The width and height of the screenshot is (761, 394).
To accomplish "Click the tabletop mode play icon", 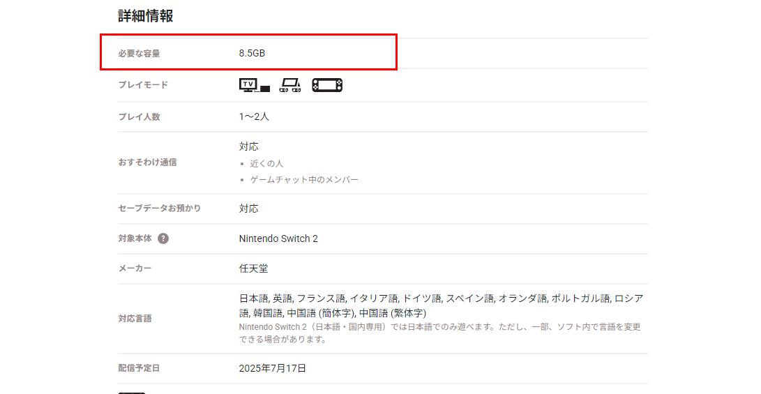I will [290, 85].
